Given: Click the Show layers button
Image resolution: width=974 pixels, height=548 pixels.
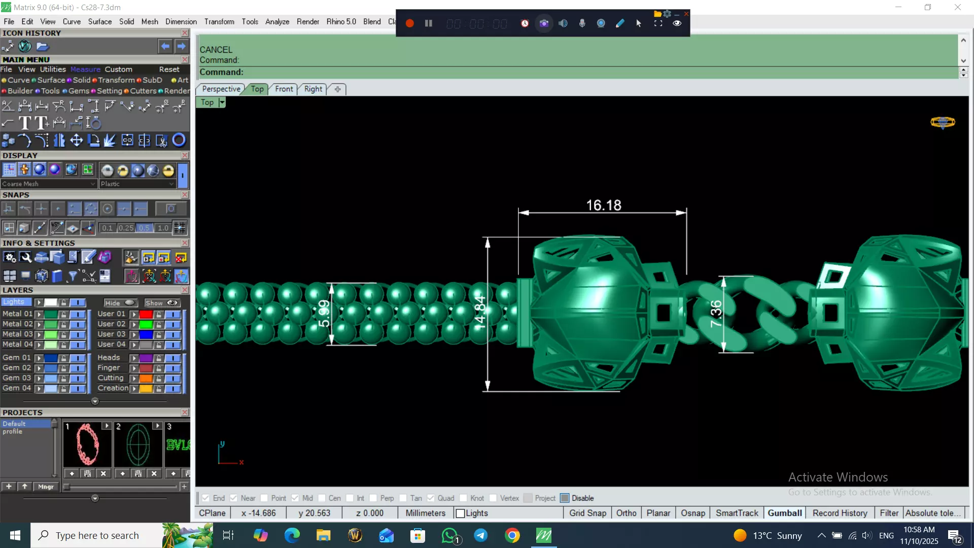Looking at the screenshot, I should 161,303.
